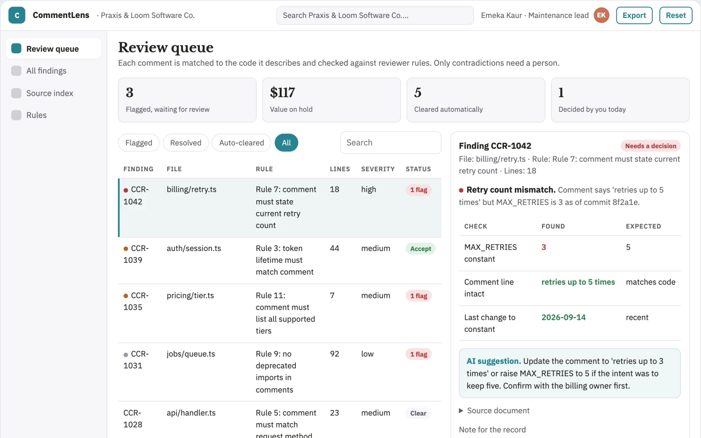Viewport: 701px width, 438px height.
Task: Open the EK user avatar
Action: click(601, 15)
